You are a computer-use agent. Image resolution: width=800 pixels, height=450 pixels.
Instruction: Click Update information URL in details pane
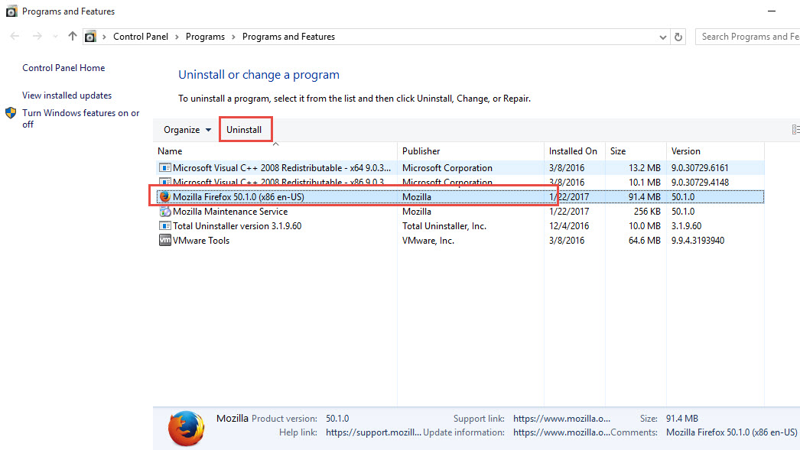point(561,432)
